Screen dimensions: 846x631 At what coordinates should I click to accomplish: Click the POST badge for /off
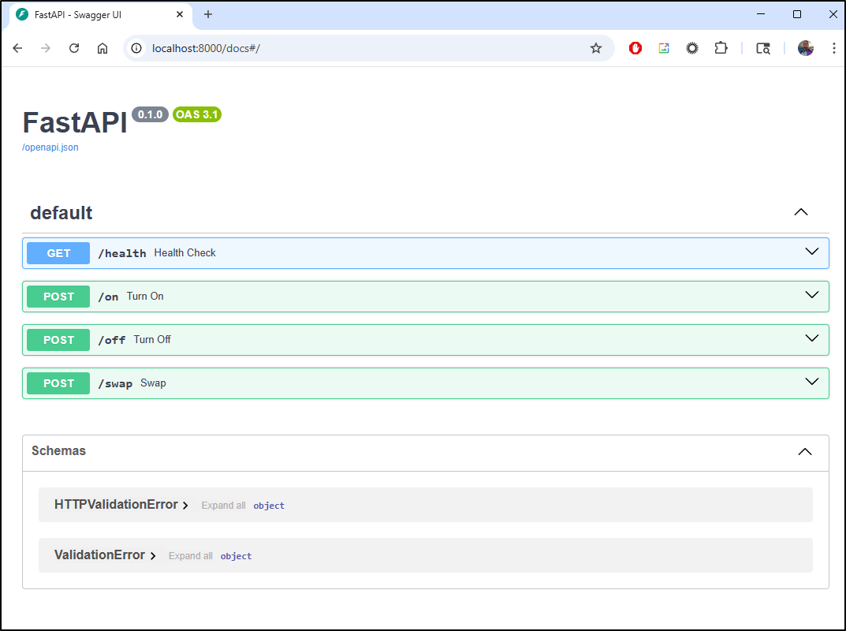pos(58,340)
